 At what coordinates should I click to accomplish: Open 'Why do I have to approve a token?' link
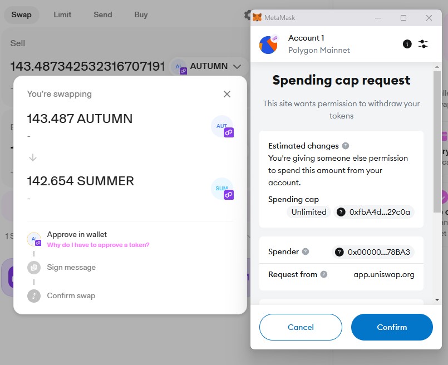[98, 245]
